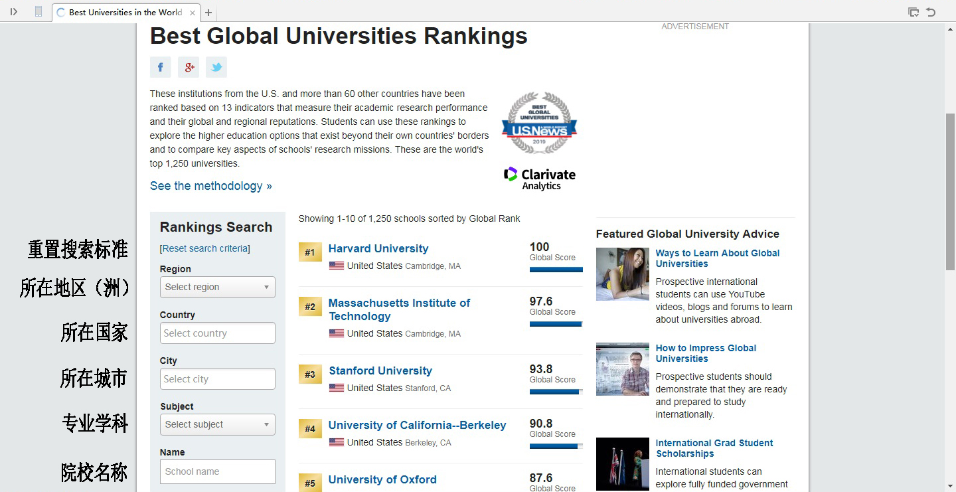This screenshot has height=492, width=956.
Task: Click the Select city input field
Action: pyautogui.click(x=218, y=379)
